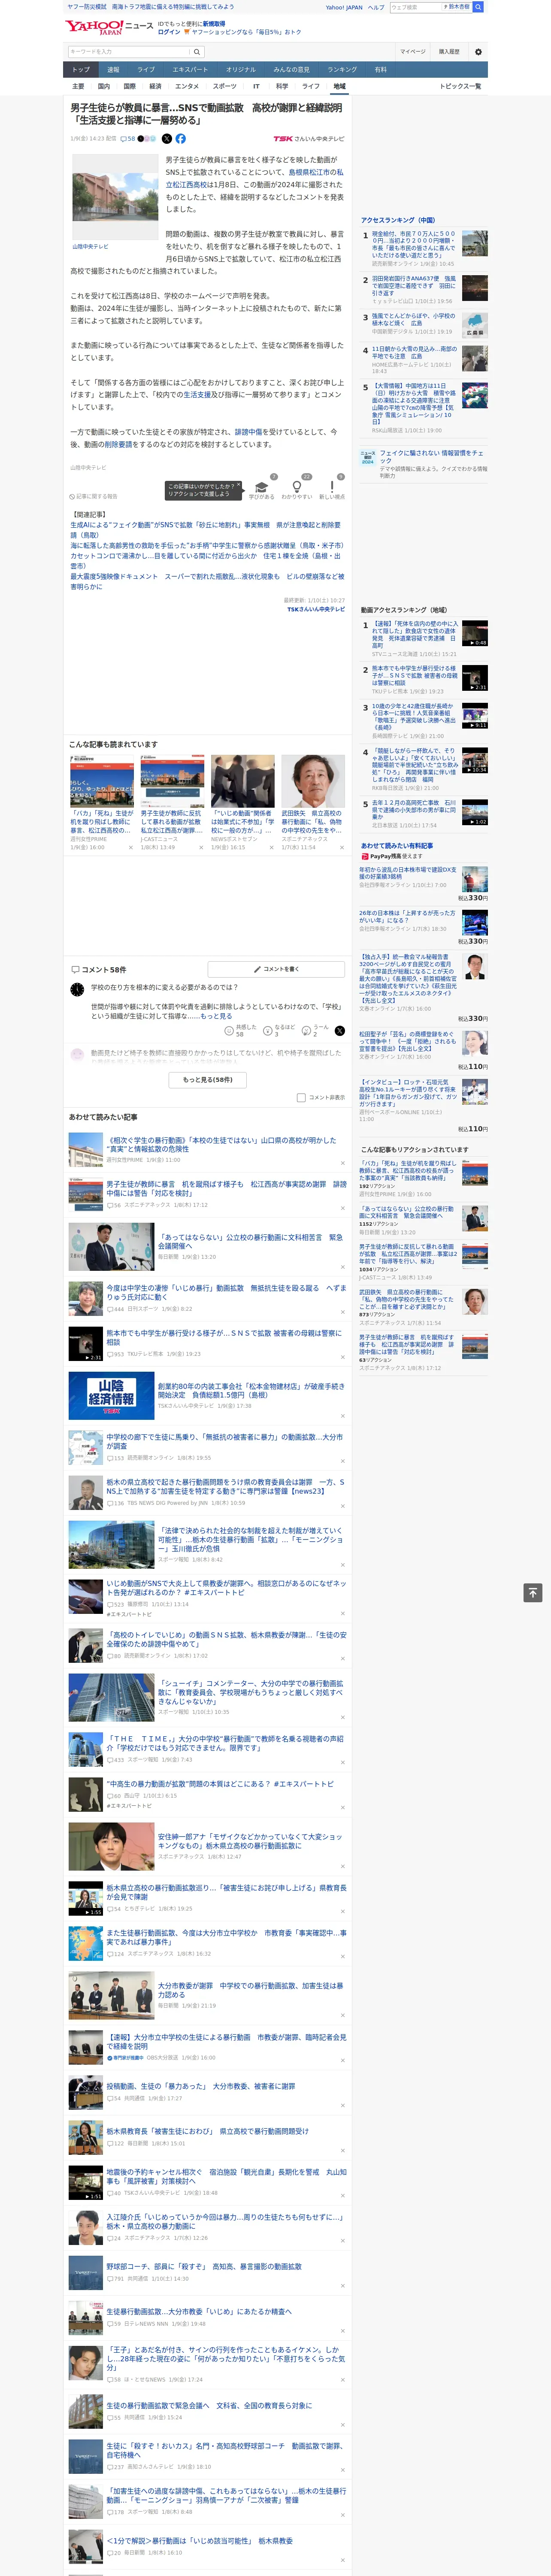Screen dimensions: 551x2576
Task: Close the reaction tooltip popup
Action: pos(239,486)
